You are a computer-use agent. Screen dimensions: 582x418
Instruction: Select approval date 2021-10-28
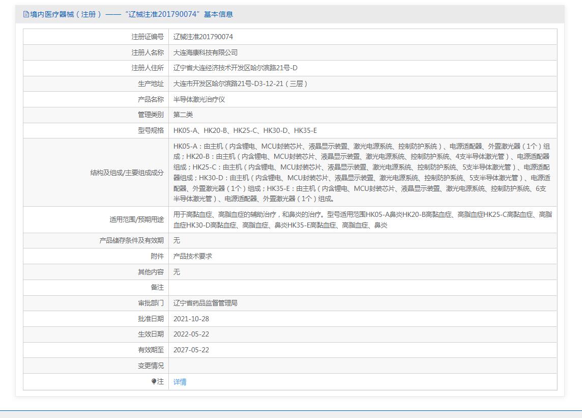[x=191, y=319]
